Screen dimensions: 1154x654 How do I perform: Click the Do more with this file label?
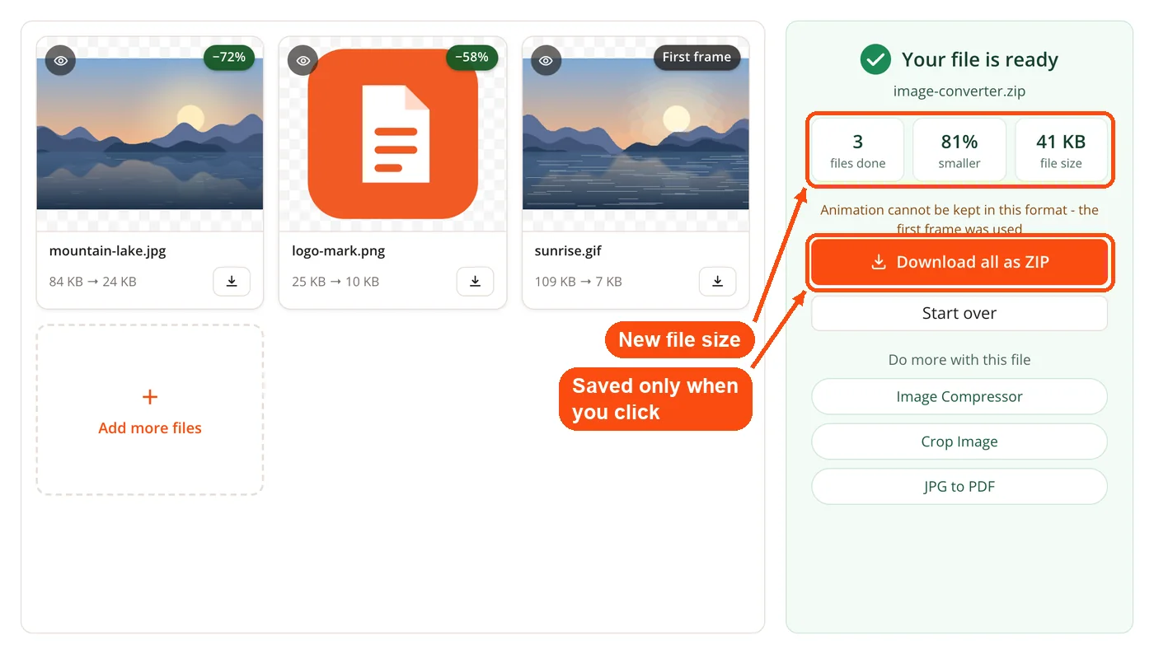pos(959,360)
